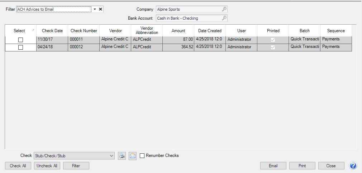Viewport: 362px width, 173px height.
Task: Click the Print button
Action: click(302, 166)
